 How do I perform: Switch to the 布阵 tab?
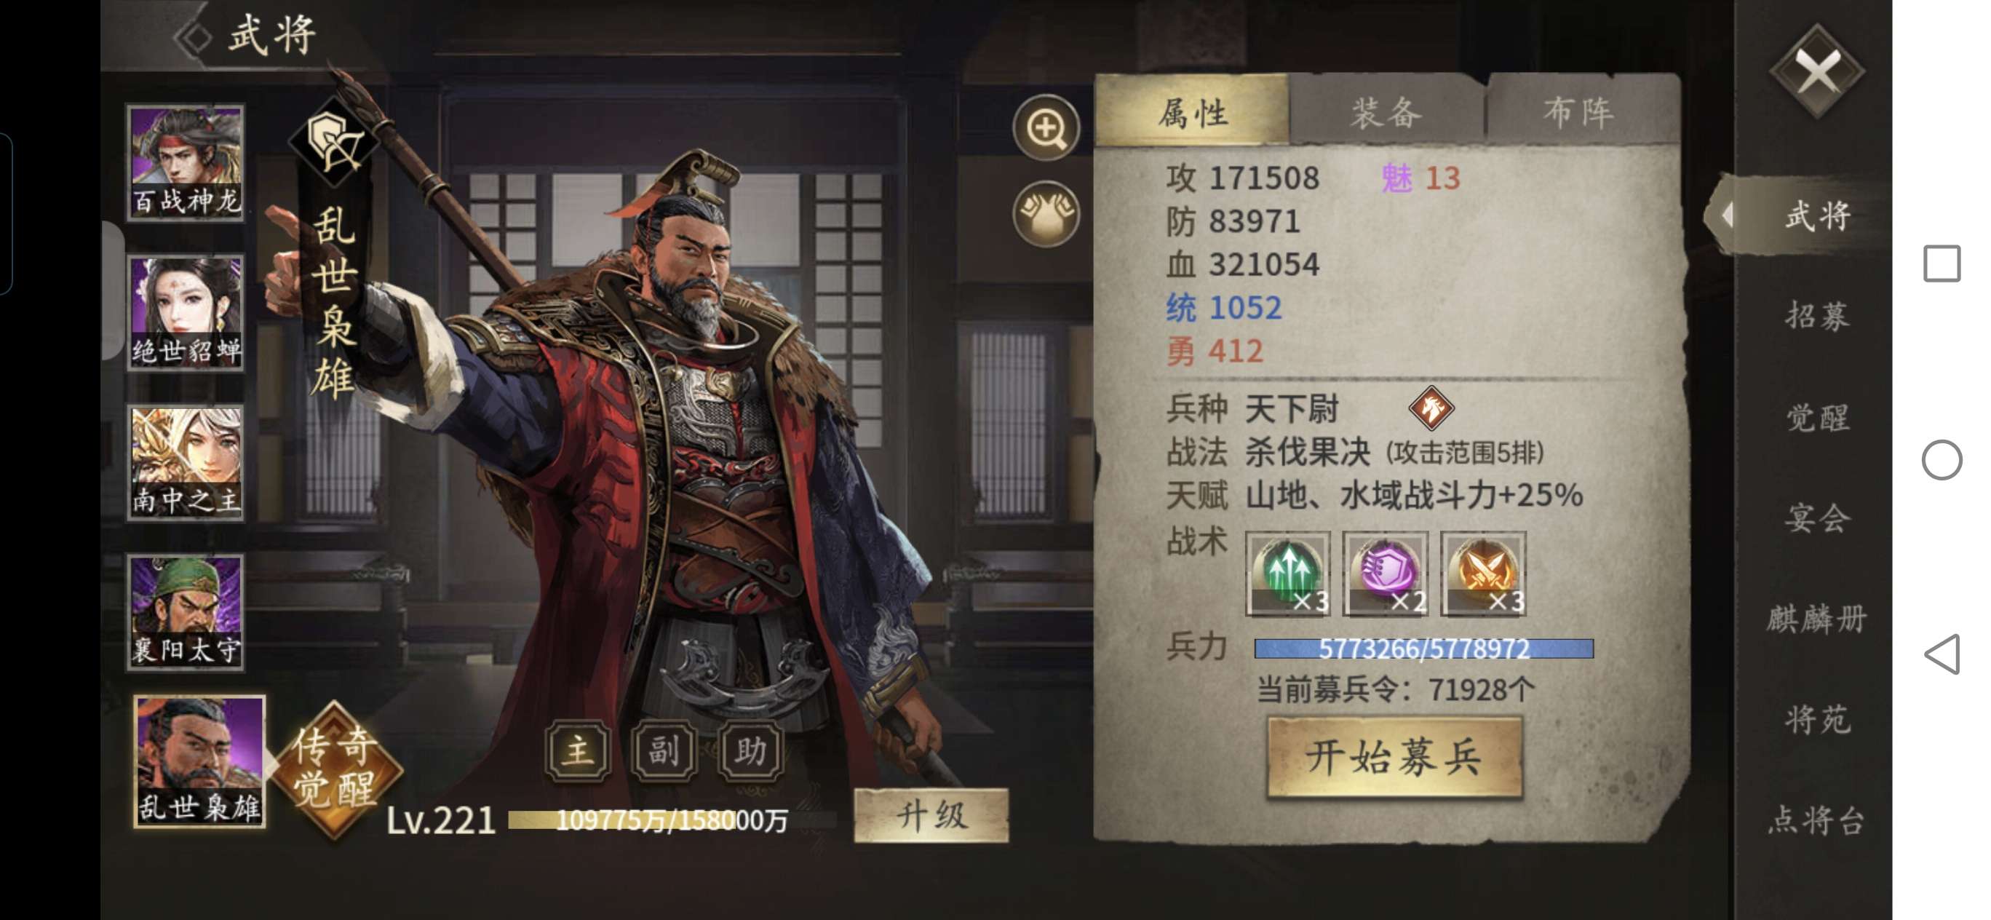tap(1580, 112)
